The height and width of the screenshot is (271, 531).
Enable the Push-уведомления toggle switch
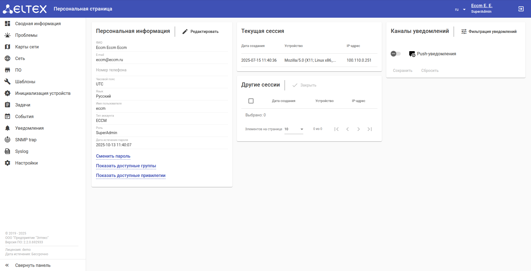tap(395, 54)
